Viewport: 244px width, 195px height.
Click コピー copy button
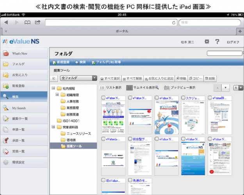pos(196,78)
